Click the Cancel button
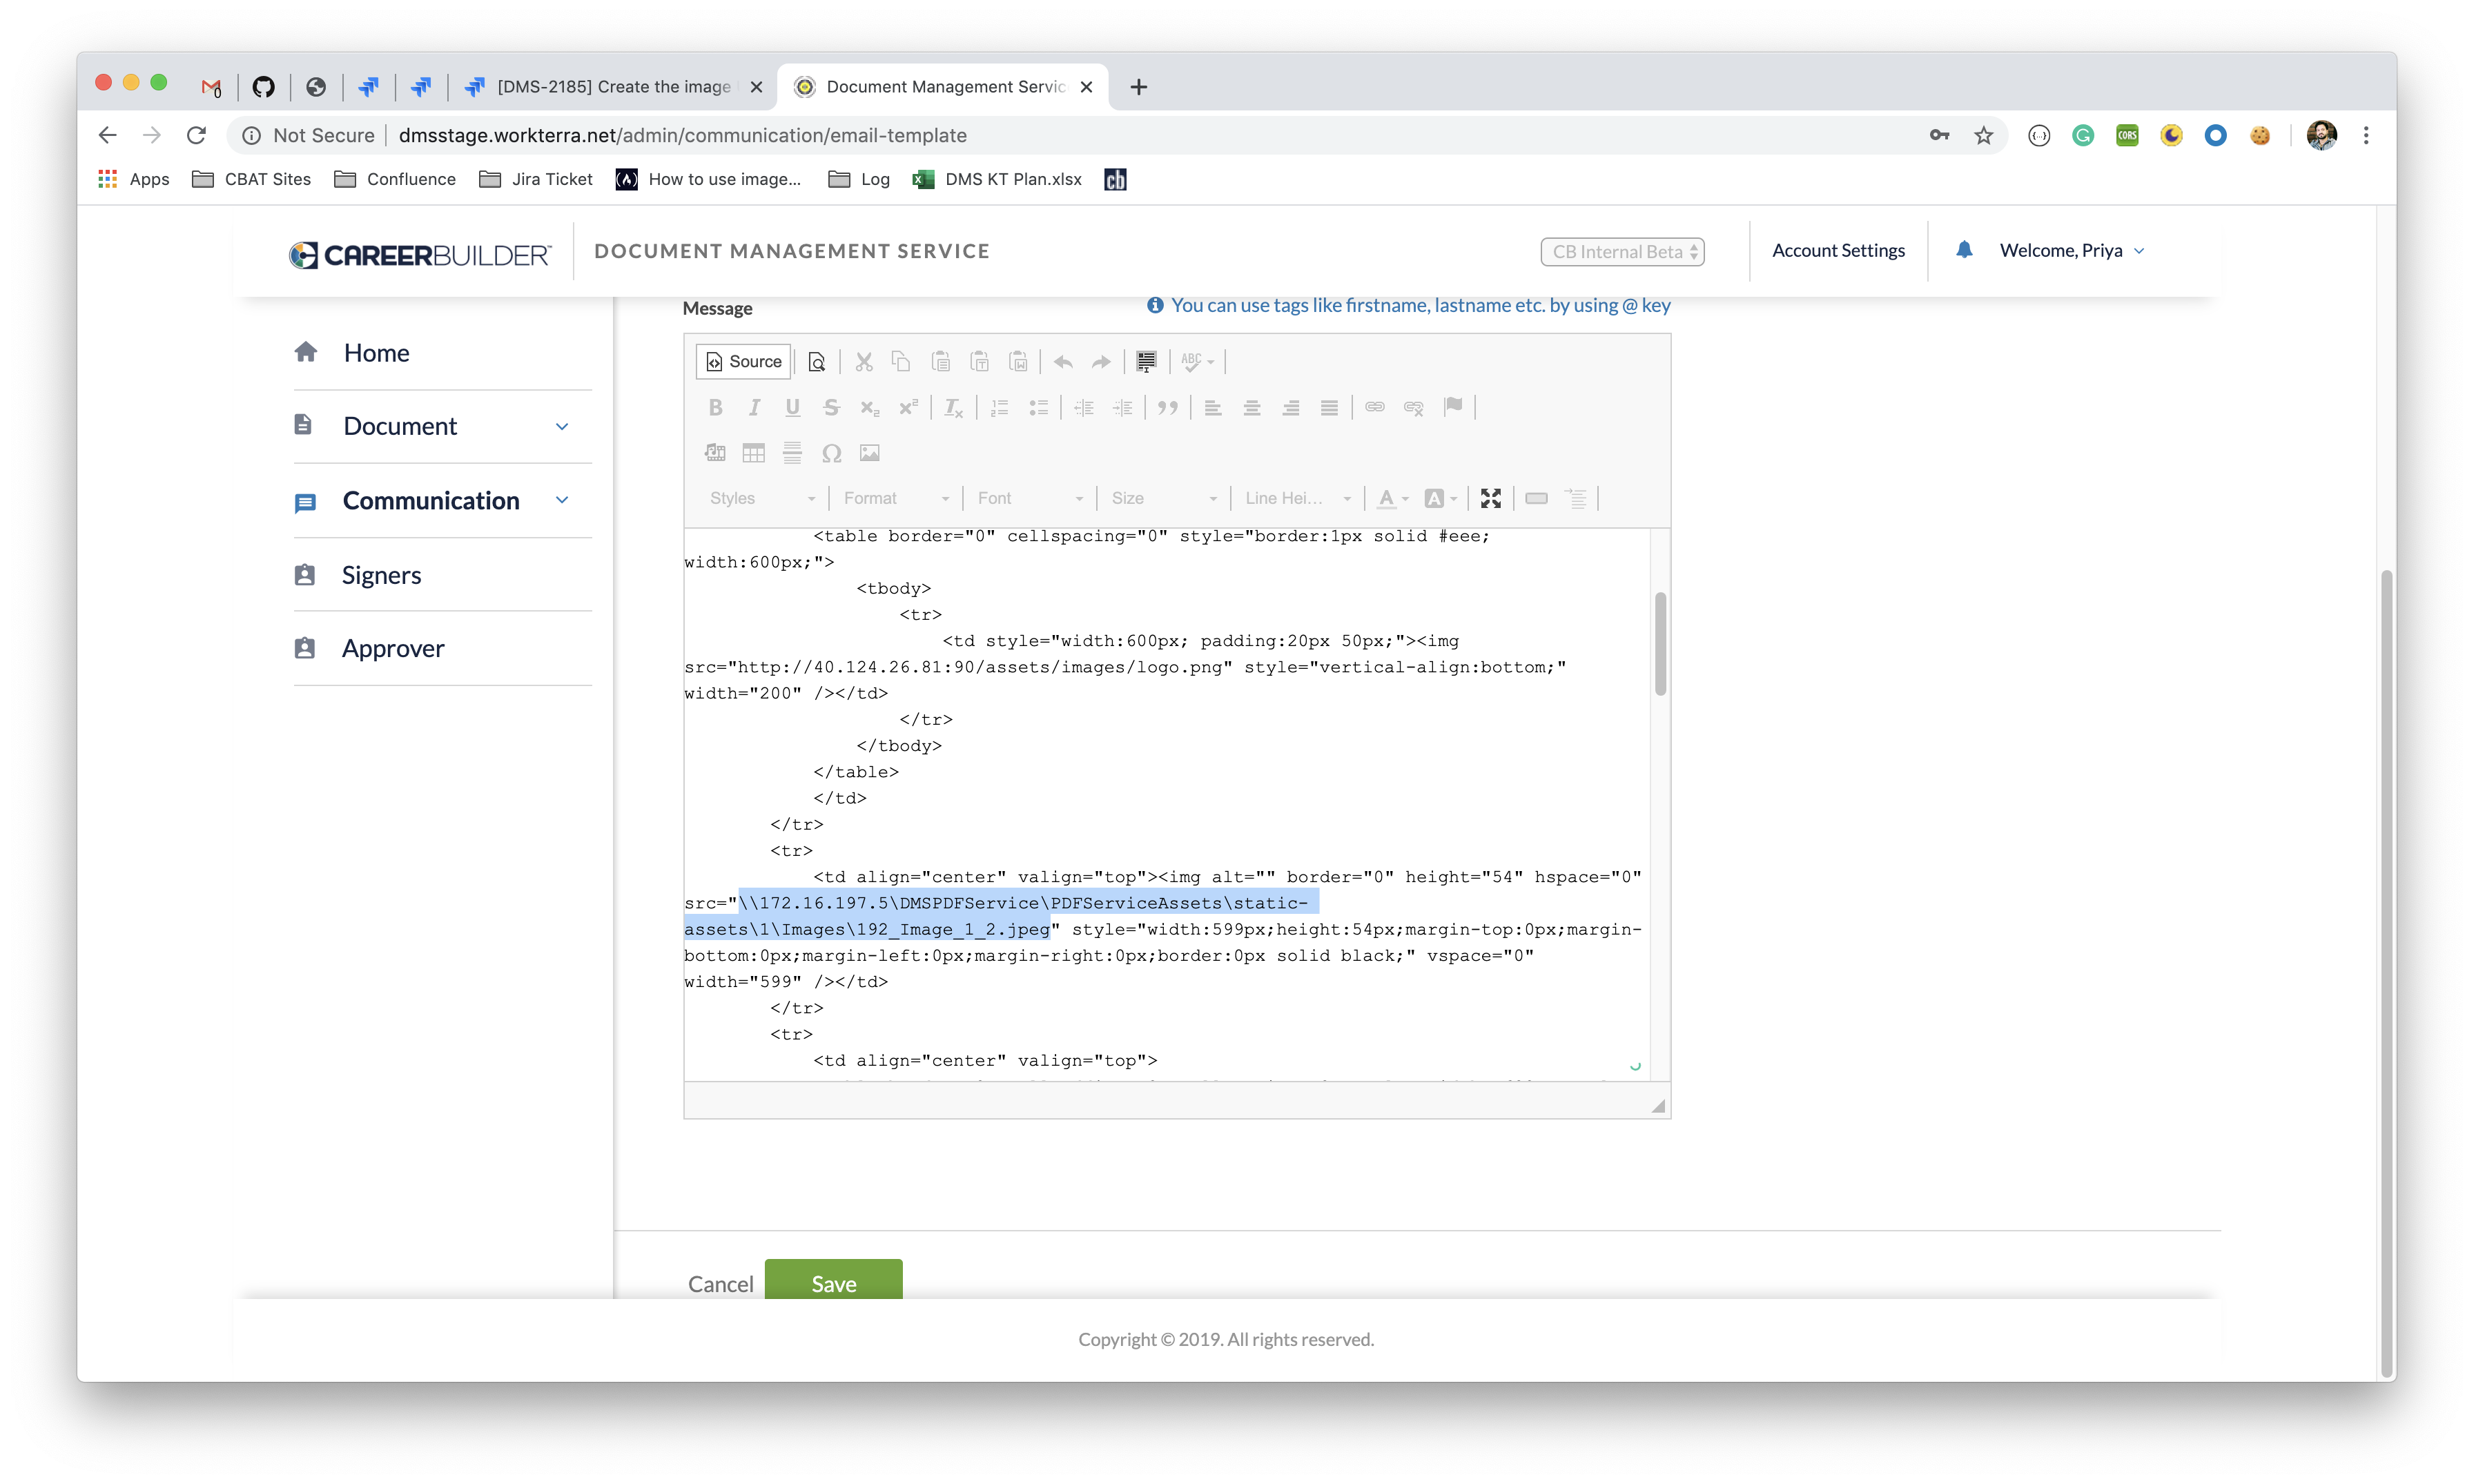 coord(720,1284)
